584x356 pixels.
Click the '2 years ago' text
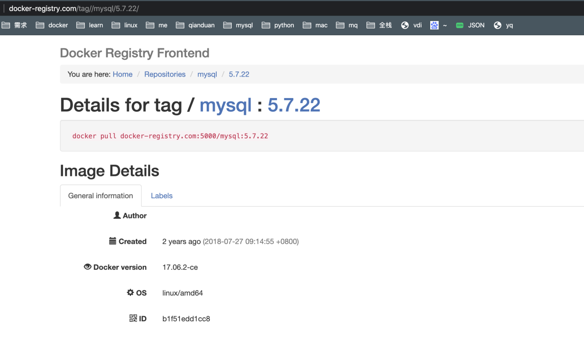coord(182,242)
